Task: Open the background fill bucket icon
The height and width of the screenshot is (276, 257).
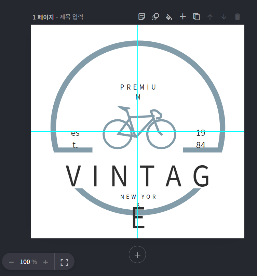Action: click(169, 17)
